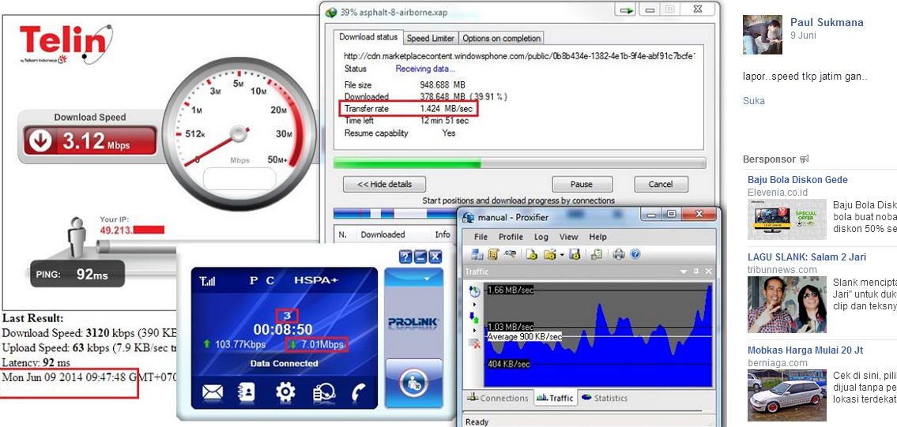The width and height of the screenshot is (897, 427).
Task: Click the Proxifier print toolbar icon
Action: coord(618,254)
